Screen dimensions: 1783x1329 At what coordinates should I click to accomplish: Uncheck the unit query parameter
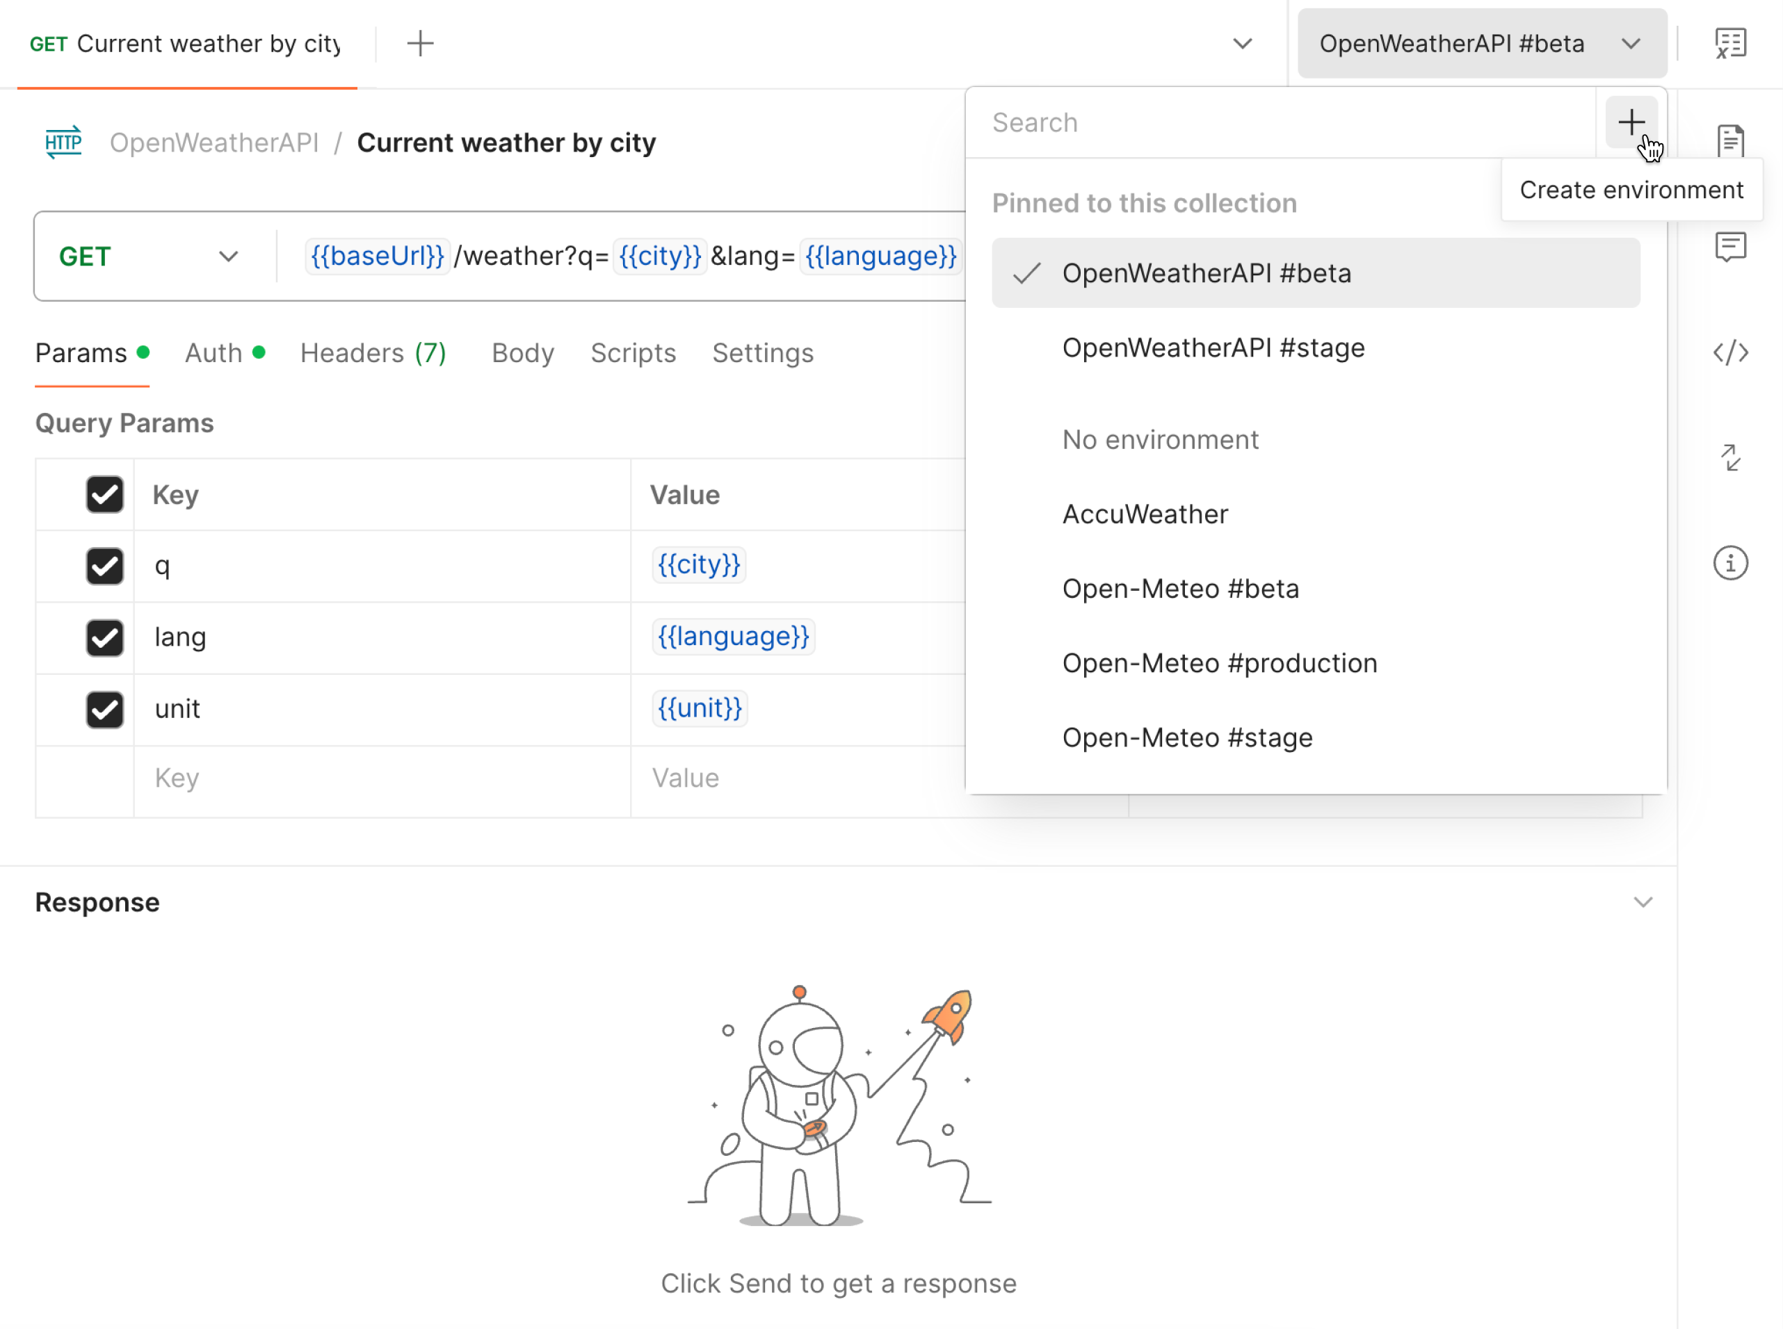point(104,709)
